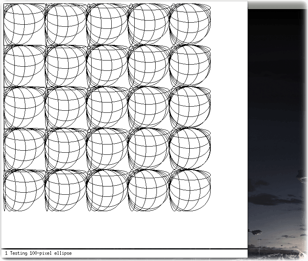Click the sphere in fourth row, second column
The height and width of the screenshot is (261, 308).
tap(66, 149)
